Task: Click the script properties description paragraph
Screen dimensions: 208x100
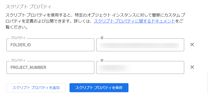Action: pos(95,21)
